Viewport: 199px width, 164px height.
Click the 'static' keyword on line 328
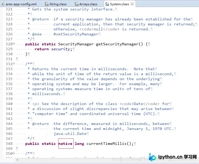coord(49,44)
